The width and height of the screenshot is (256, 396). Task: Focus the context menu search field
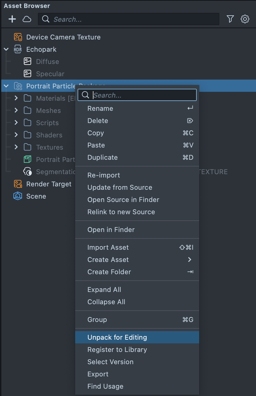coord(141,95)
